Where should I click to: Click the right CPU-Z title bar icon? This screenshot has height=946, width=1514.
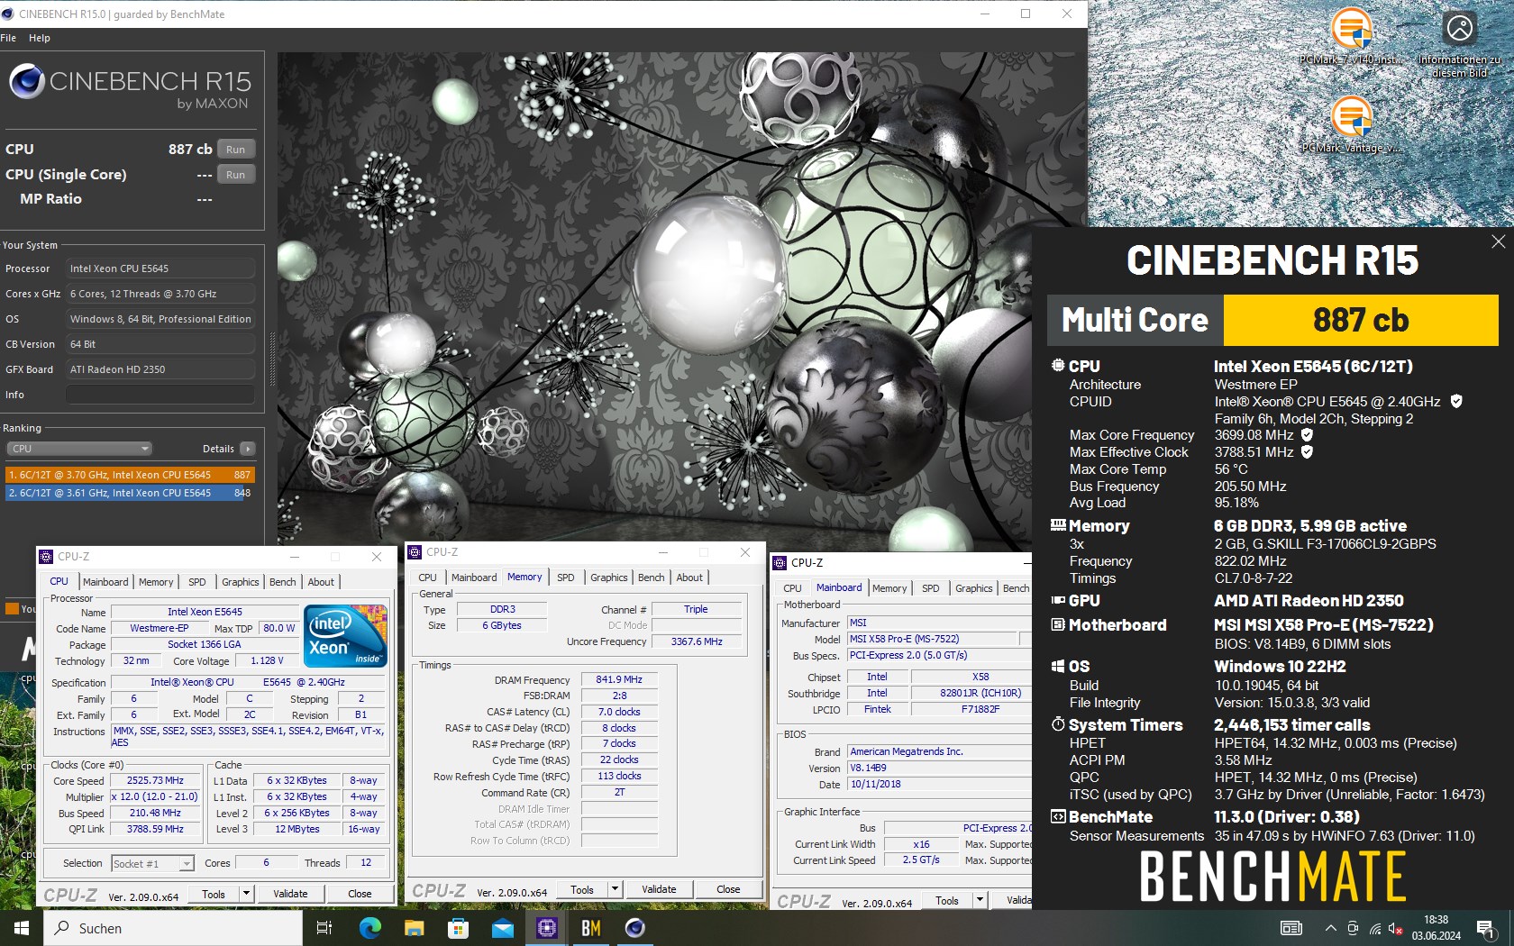(780, 563)
